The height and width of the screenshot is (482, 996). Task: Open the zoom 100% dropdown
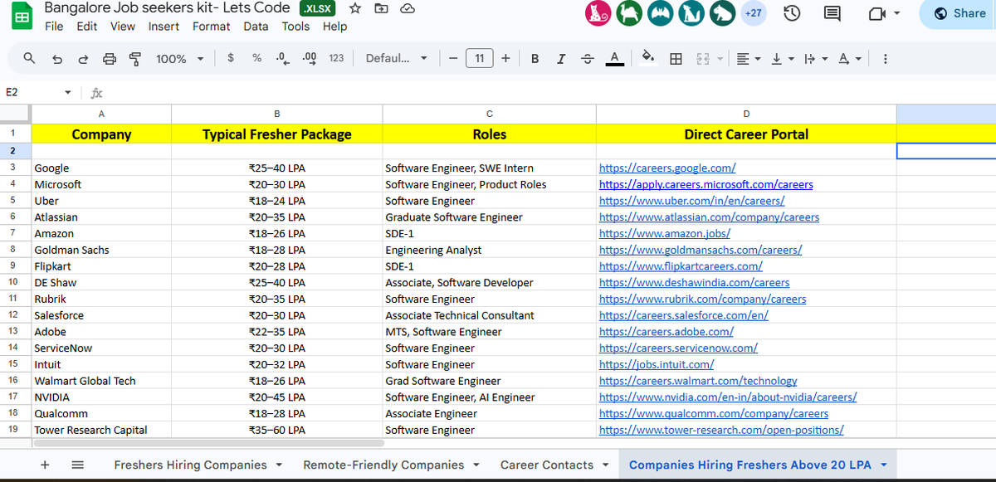pos(180,59)
